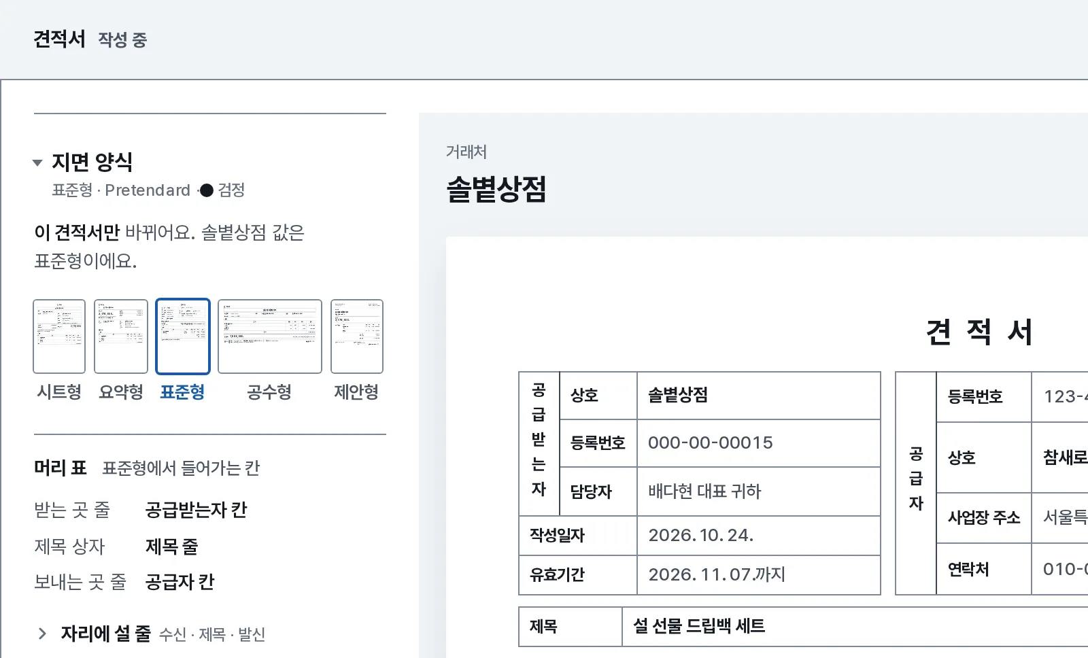The width and height of the screenshot is (1088, 658).
Task: Select the 시트형 layout thumbnail
Action: point(59,336)
